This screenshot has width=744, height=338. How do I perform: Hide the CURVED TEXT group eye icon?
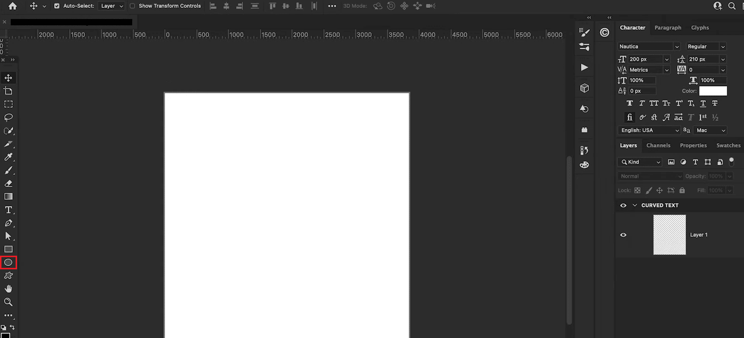tap(623, 206)
